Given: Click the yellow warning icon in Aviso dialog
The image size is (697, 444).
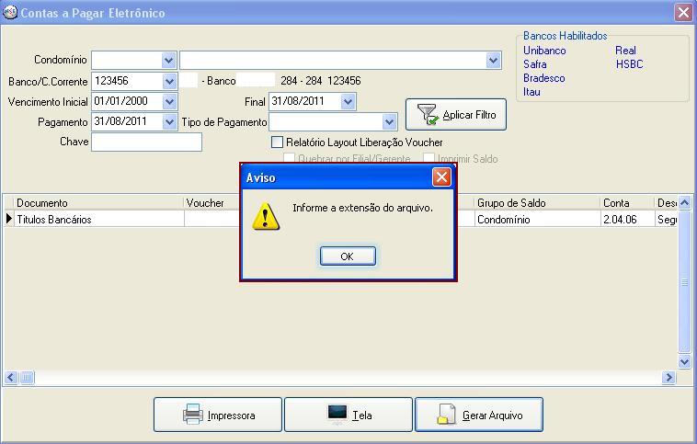Looking at the screenshot, I should tap(267, 216).
